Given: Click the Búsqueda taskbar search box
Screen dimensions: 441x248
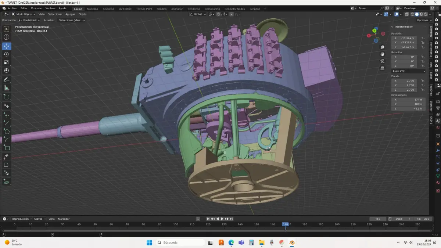Looking at the screenshot, I should [180, 242].
